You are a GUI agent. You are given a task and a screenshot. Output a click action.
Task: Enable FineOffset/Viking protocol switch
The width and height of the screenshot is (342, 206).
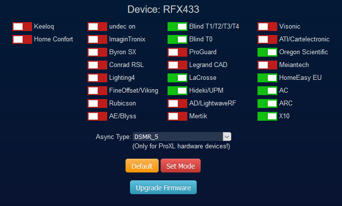point(97,91)
